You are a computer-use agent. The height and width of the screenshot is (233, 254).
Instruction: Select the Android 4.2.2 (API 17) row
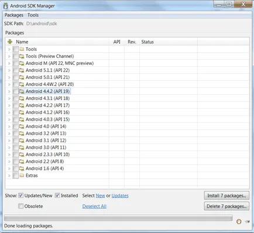click(x=47, y=105)
